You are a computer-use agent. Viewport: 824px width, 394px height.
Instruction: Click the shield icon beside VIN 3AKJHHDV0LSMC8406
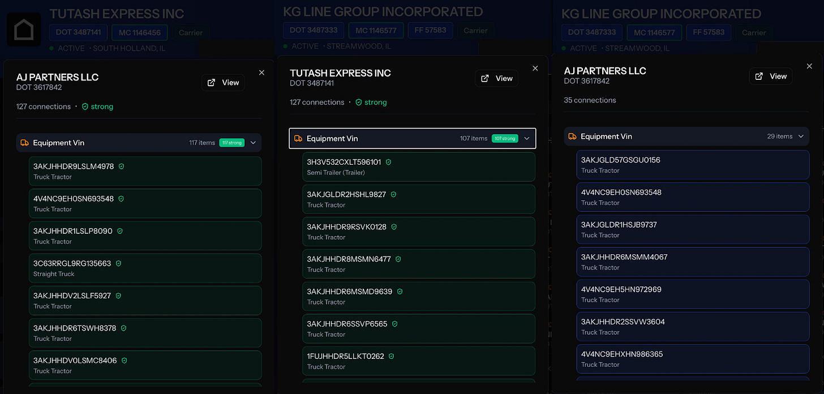tap(124, 360)
